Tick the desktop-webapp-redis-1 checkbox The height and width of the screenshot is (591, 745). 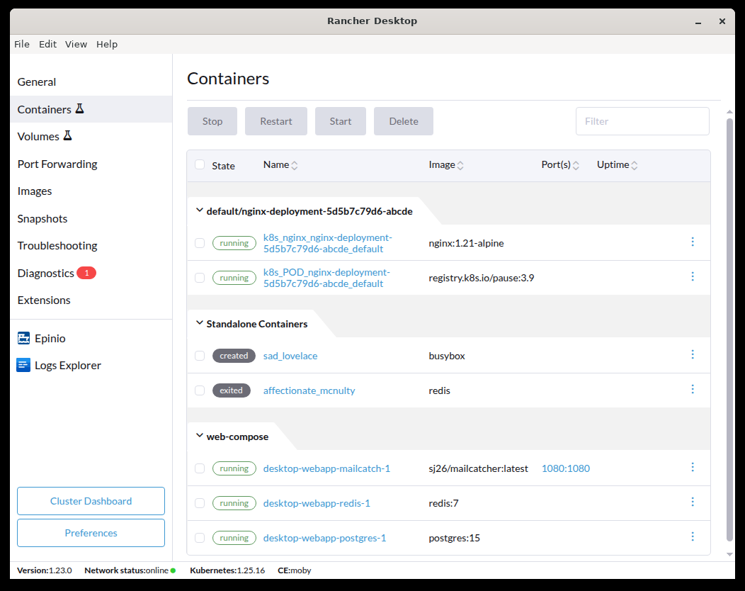point(200,503)
